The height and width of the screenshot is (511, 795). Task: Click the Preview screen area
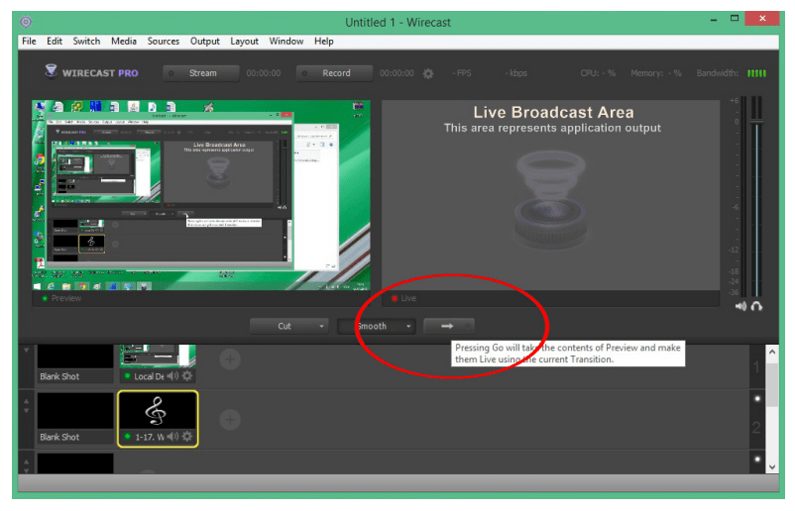[x=201, y=195]
